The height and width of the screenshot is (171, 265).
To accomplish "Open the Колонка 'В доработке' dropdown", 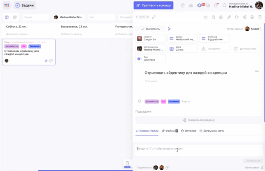I will [214, 38].
